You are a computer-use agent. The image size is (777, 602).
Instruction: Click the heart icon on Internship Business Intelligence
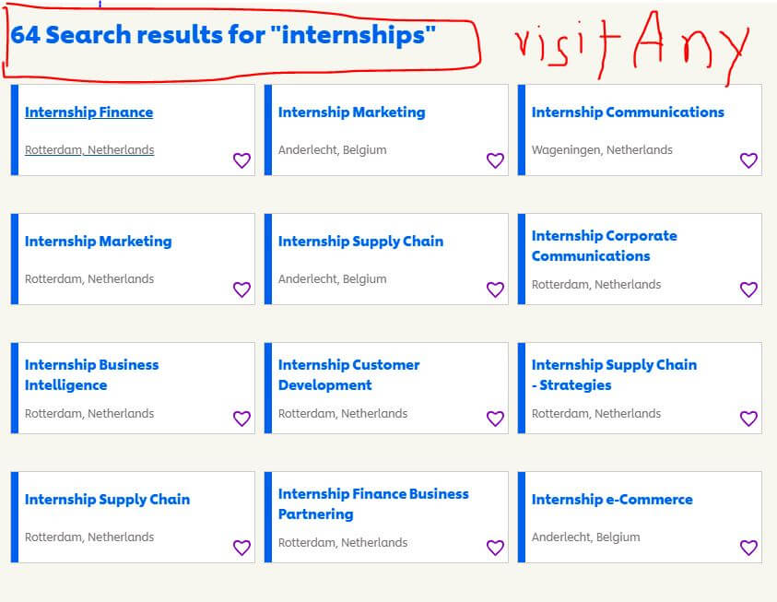point(241,419)
